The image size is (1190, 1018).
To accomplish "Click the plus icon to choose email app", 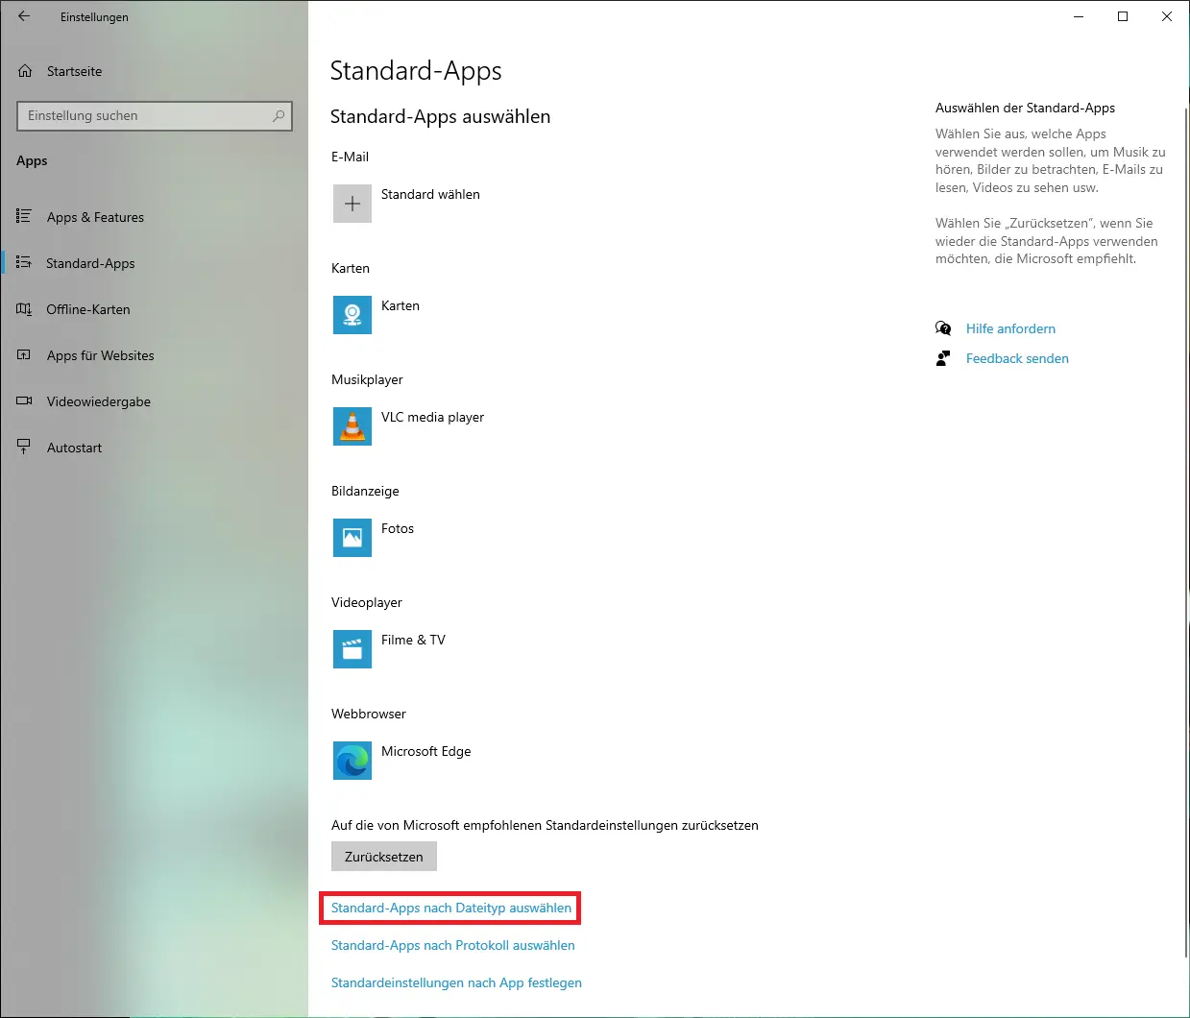I will pyautogui.click(x=352, y=204).
